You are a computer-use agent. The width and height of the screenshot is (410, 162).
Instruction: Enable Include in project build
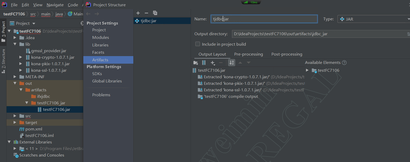[x=198, y=44]
